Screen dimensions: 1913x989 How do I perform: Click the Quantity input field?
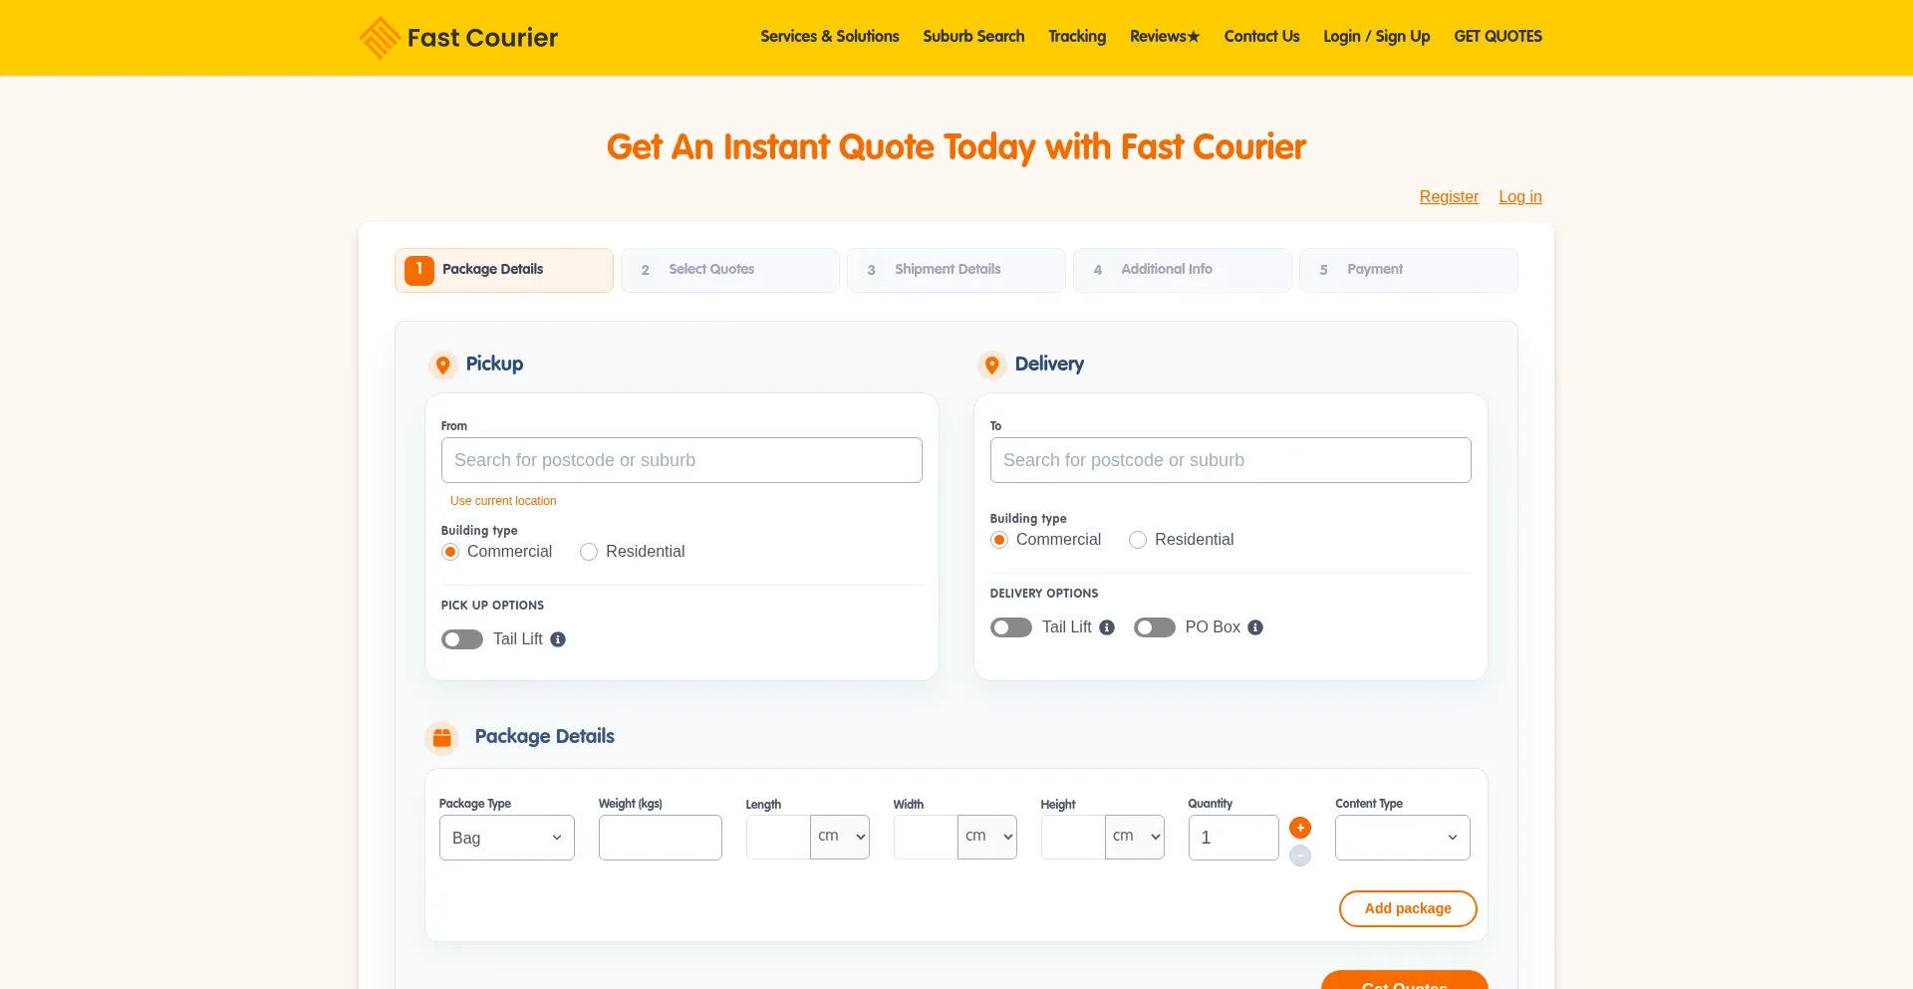[x=1233, y=838]
